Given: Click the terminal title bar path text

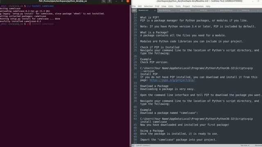Looking at the screenshot, I should 63,1.
